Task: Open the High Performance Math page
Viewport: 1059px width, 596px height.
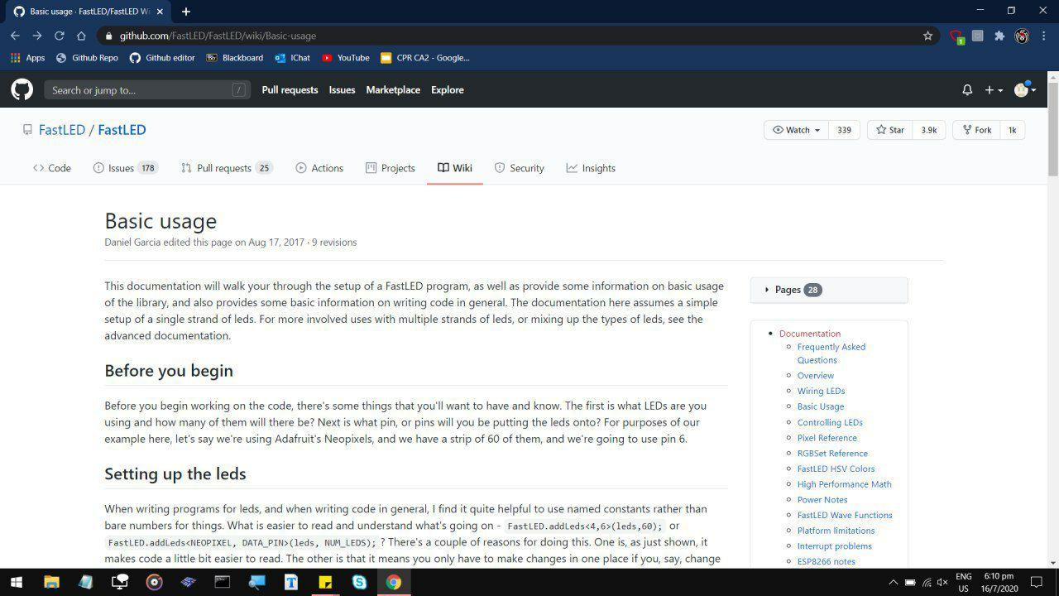Action: point(845,484)
